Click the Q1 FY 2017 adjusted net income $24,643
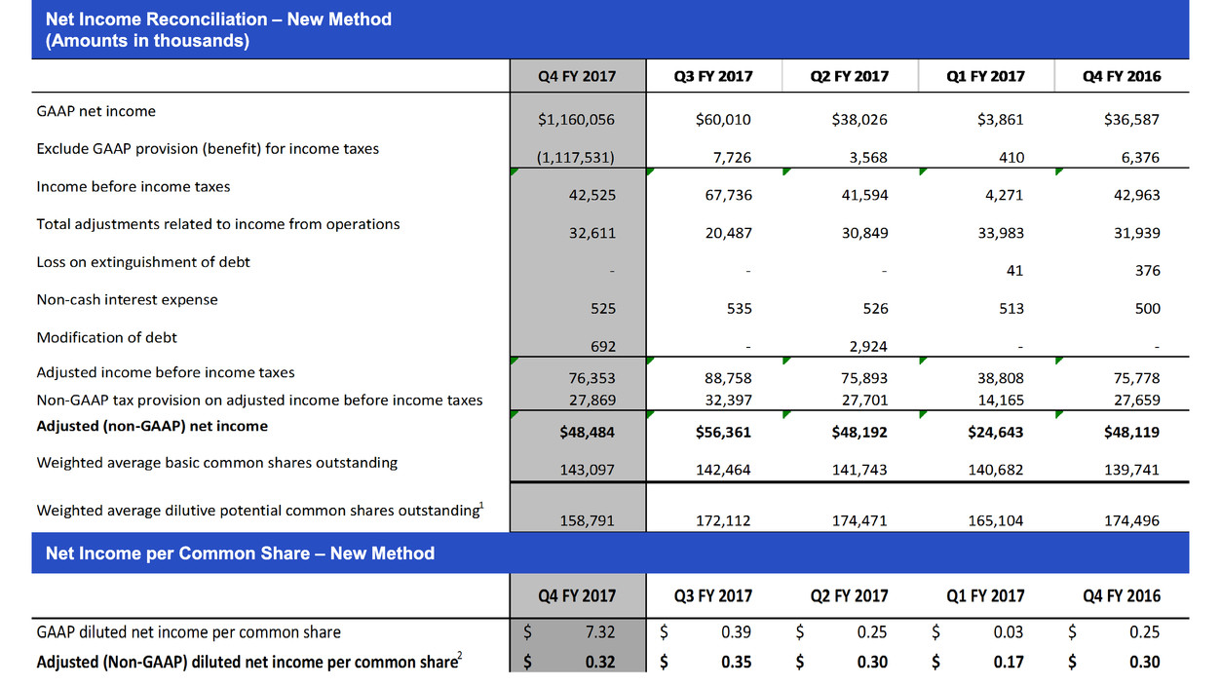The height and width of the screenshot is (687, 1221). (x=994, y=432)
